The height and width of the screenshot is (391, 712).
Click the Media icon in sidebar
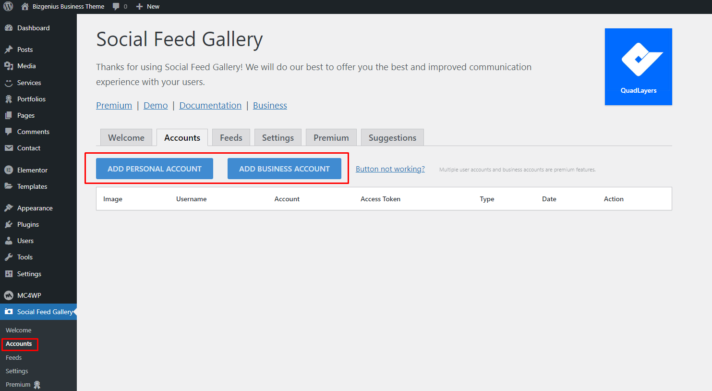point(9,66)
